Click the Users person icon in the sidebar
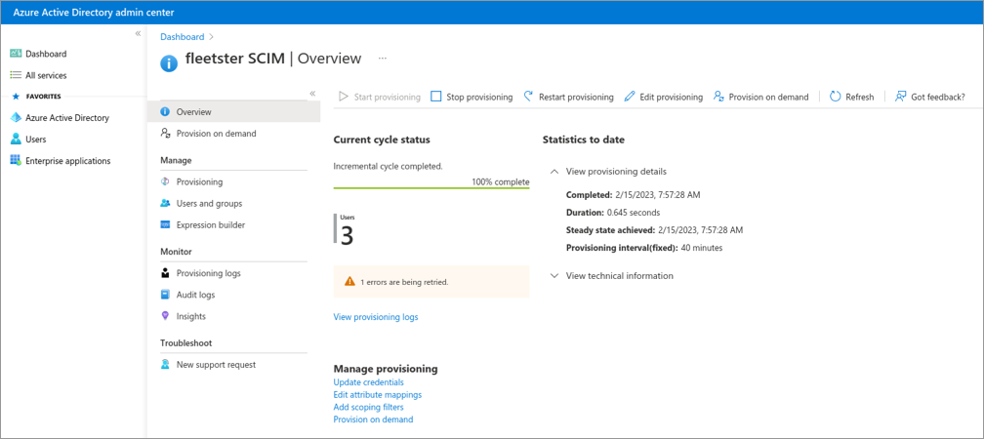984x439 pixels. pos(16,140)
